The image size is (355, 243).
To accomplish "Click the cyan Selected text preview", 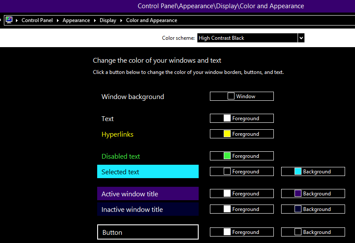I will [x=148, y=171].
